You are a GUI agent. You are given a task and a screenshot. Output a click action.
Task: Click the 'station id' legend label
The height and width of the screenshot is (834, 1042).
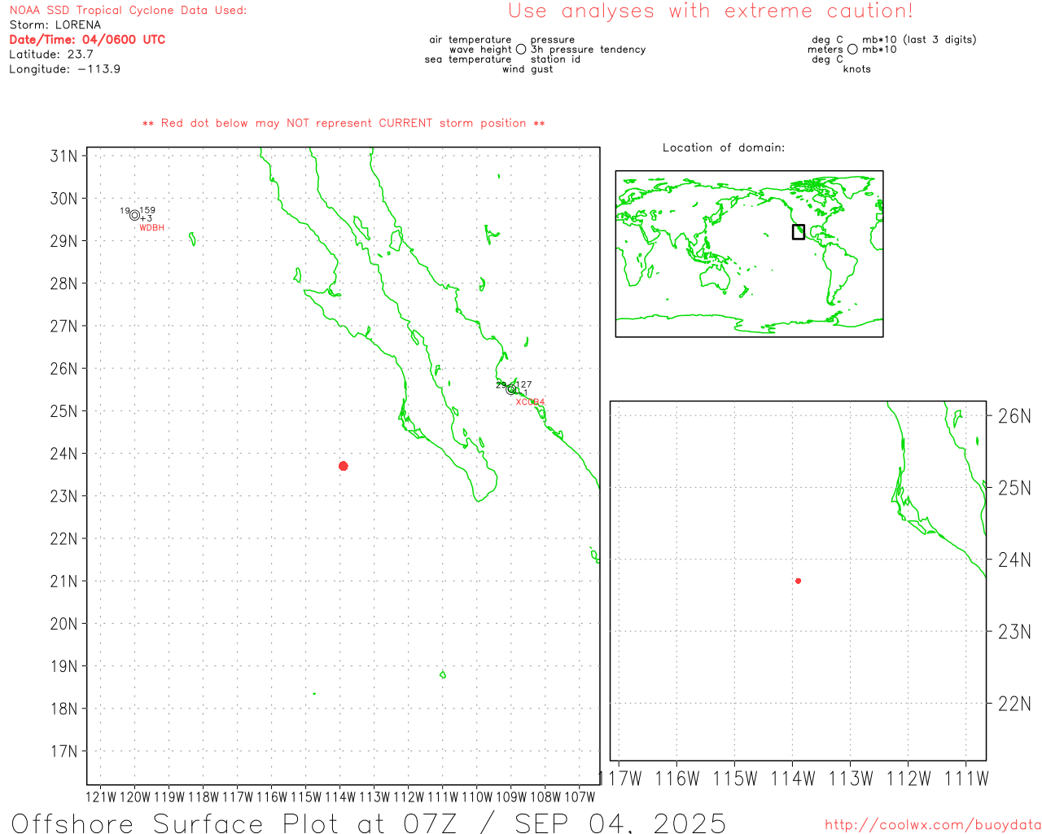555,59
